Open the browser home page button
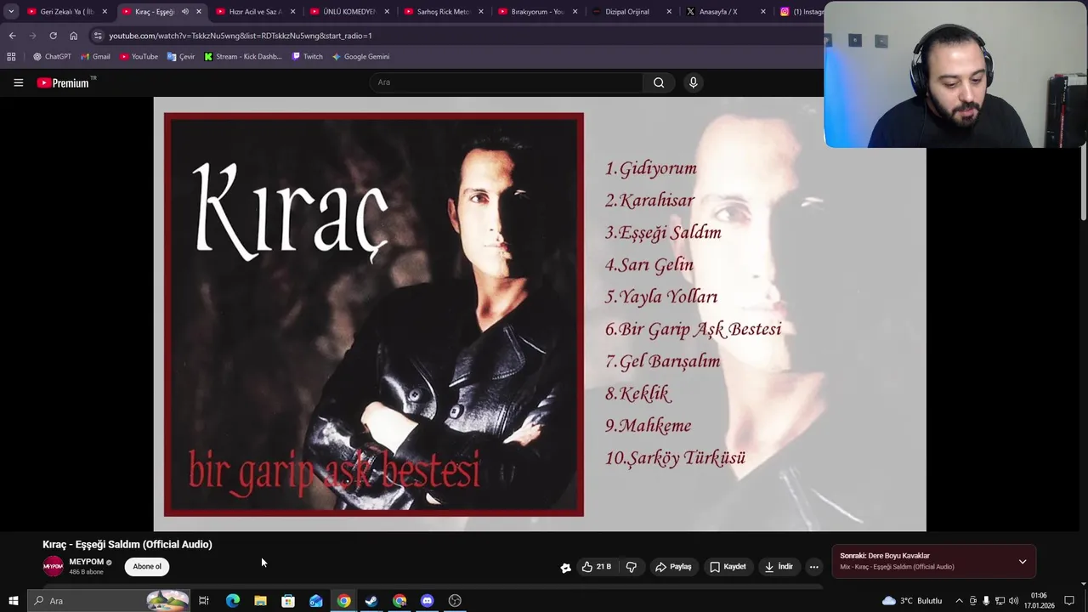 coord(74,36)
